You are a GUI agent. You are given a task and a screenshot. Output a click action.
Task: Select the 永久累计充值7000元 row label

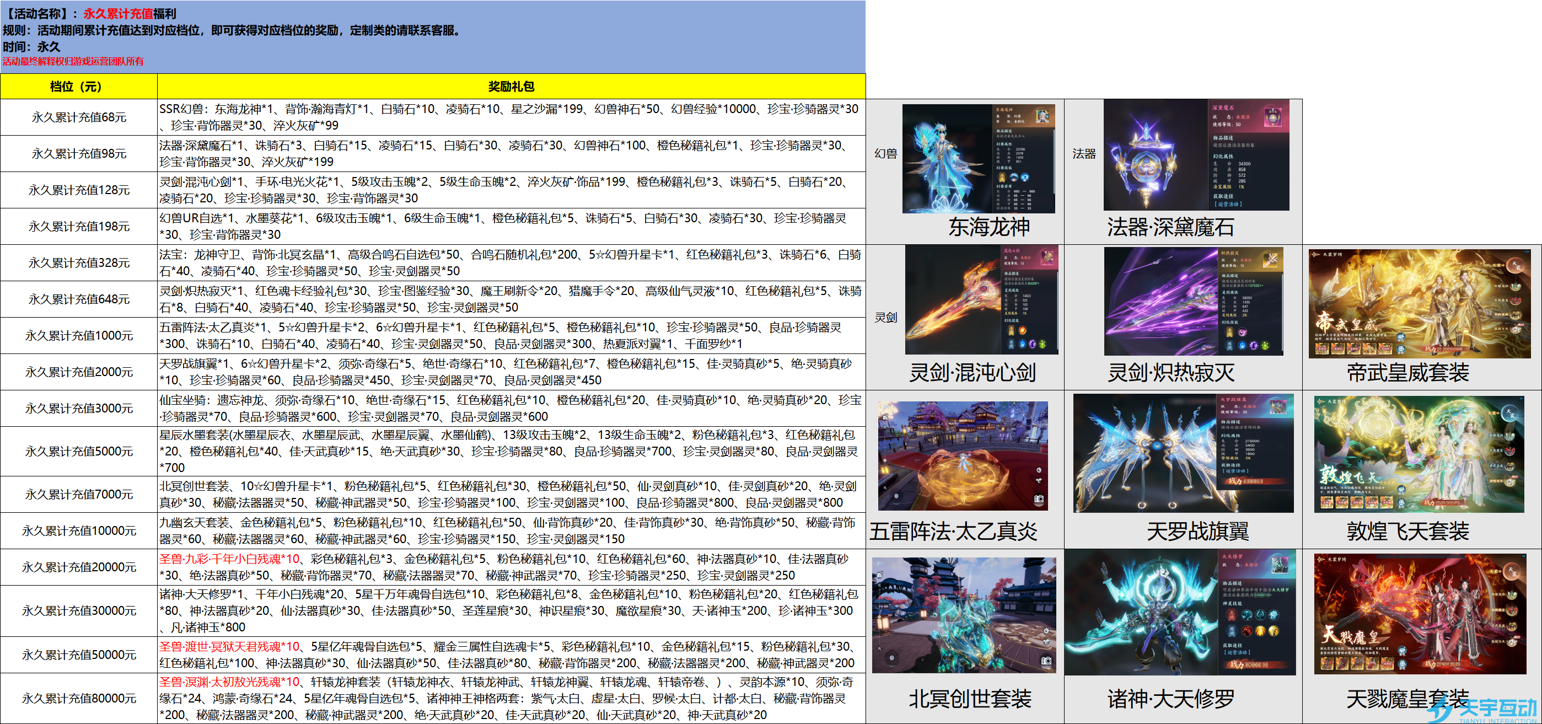(78, 495)
